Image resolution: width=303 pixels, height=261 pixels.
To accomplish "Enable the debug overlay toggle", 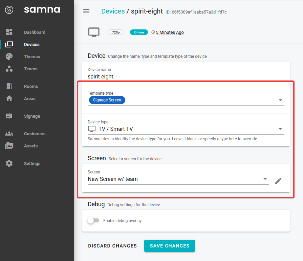I will coord(93,221).
